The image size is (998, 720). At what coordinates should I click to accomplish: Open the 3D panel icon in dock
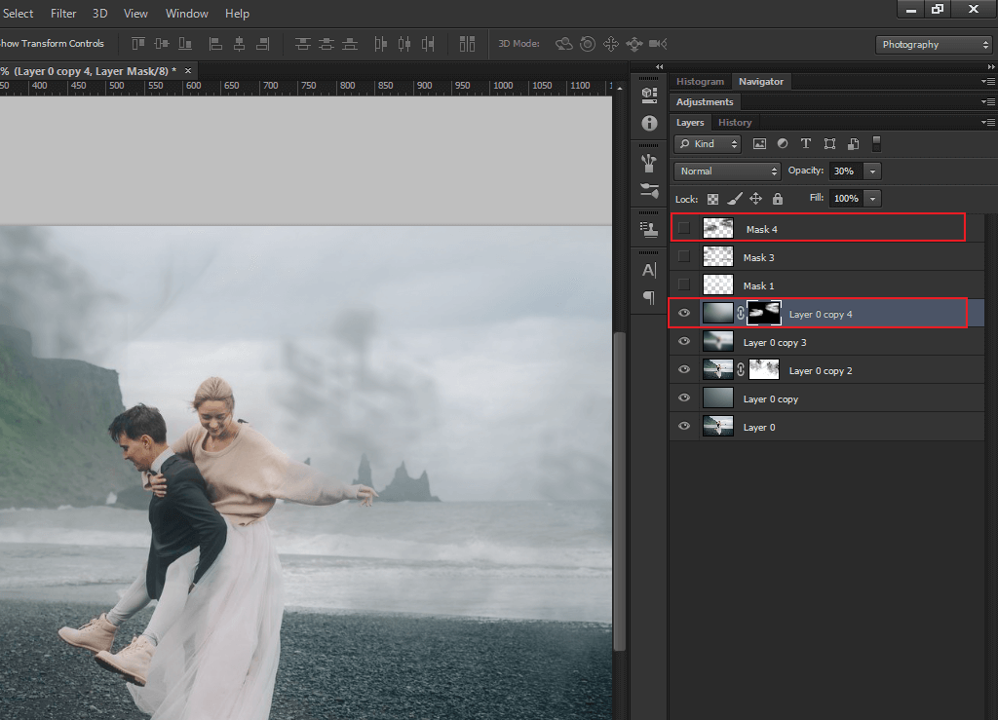[x=649, y=95]
